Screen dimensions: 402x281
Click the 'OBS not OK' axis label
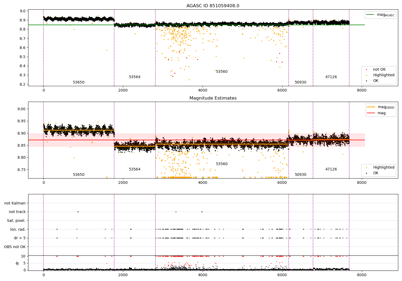(15, 247)
